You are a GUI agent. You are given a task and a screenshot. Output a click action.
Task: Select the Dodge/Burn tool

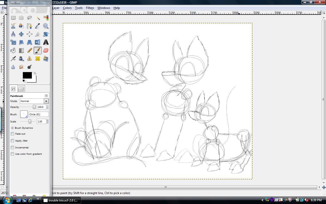click(x=30, y=67)
